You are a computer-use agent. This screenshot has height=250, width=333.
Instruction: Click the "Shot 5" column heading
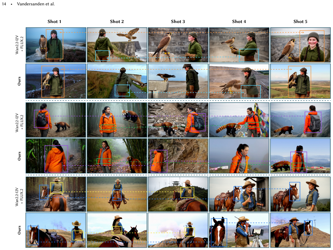pyautogui.click(x=300, y=21)
